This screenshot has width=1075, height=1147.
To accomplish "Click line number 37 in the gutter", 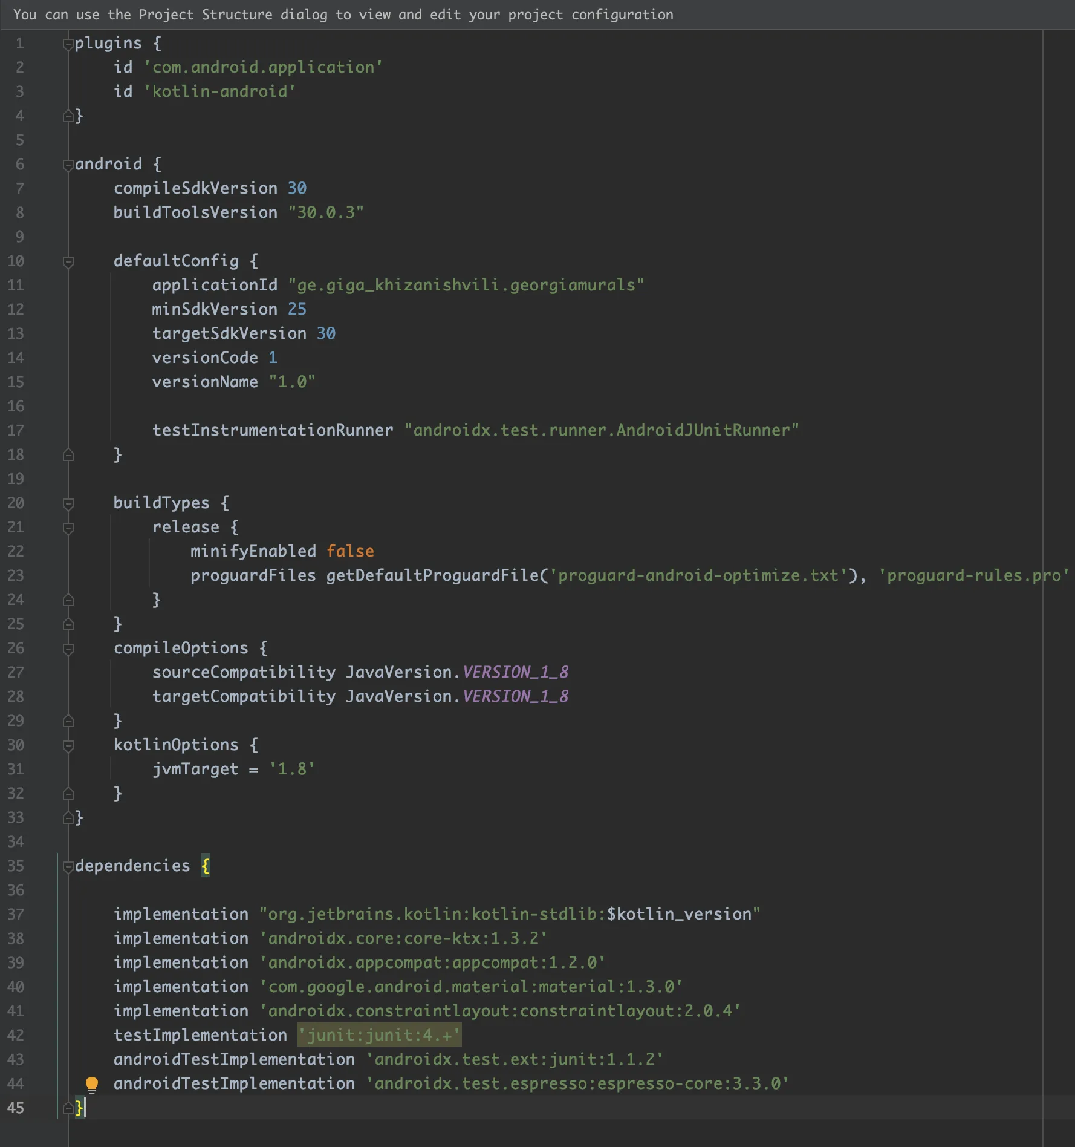I will (16, 914).
